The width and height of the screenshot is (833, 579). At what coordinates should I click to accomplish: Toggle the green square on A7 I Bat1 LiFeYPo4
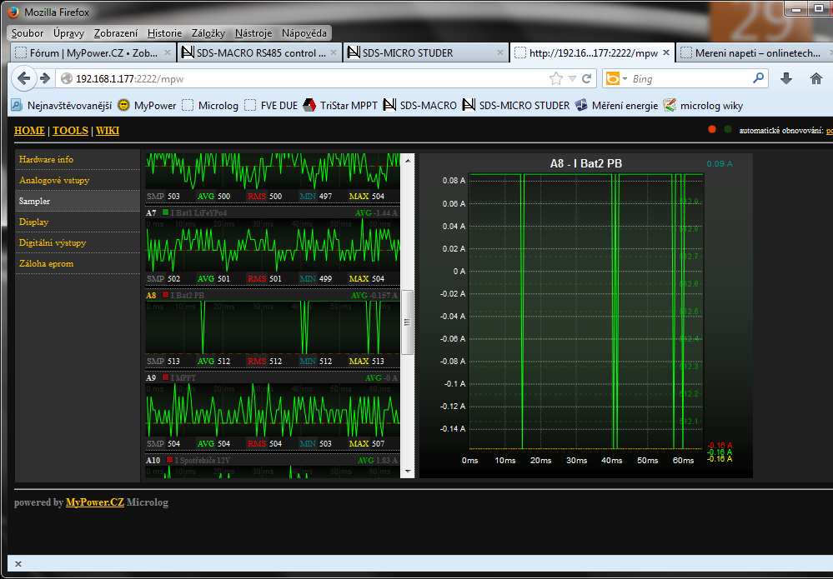click(166, 212)
